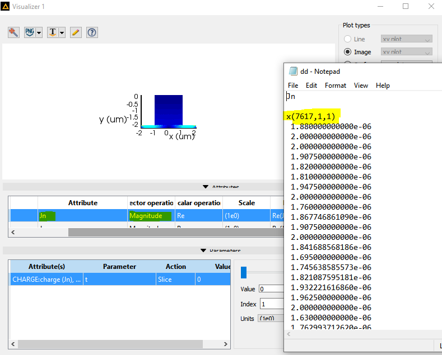Click the Notepad window icon
The width and height of the screenshot is (442, 355).
(x=293, y=71)
